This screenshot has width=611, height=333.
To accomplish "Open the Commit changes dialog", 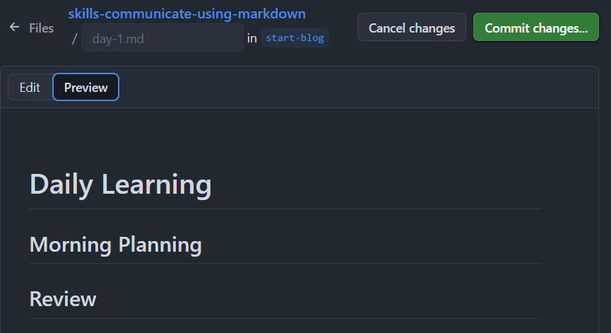I will (x=536, y=28).
